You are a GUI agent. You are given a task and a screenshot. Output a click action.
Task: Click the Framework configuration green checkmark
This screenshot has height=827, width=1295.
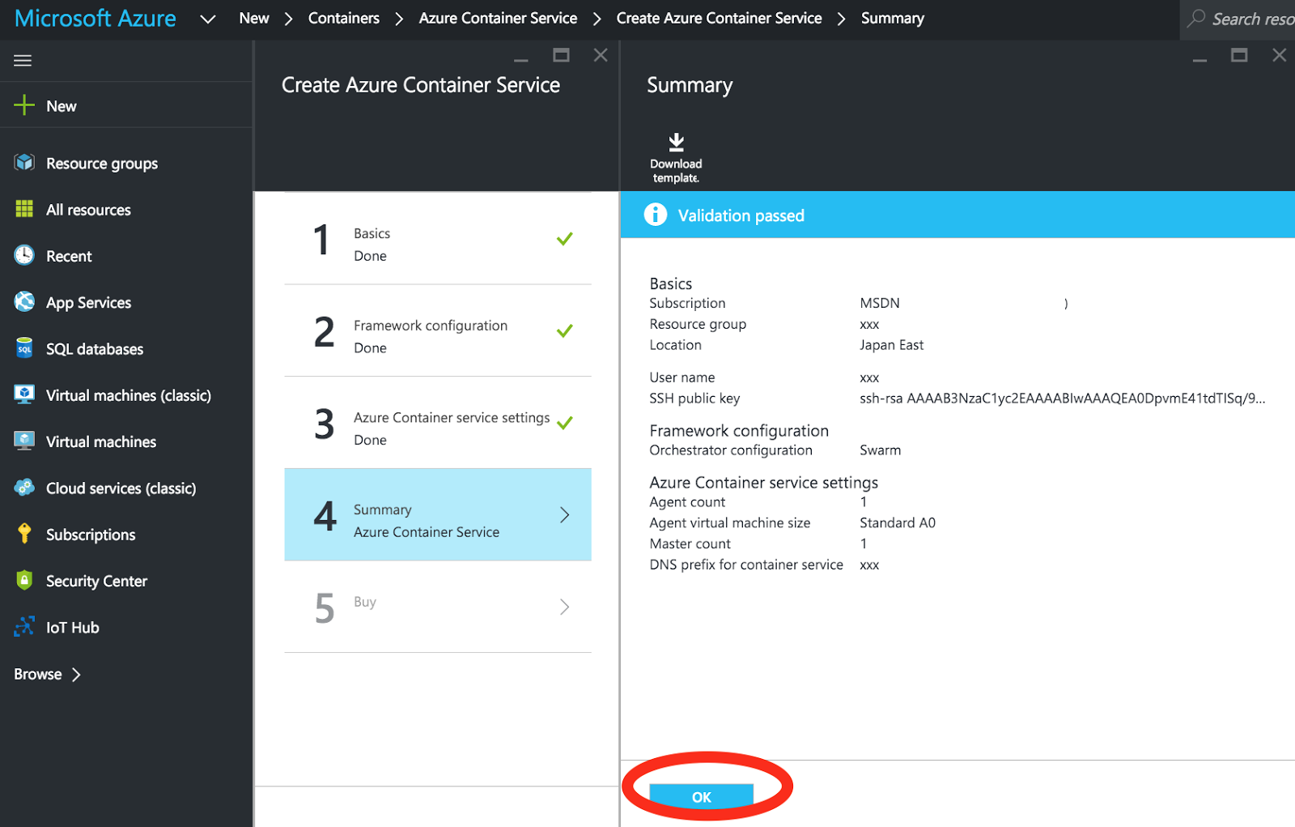565,330
